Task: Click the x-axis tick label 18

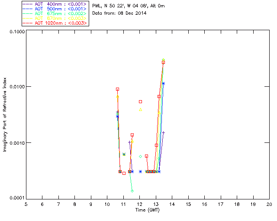Action: tap(237, 204)
